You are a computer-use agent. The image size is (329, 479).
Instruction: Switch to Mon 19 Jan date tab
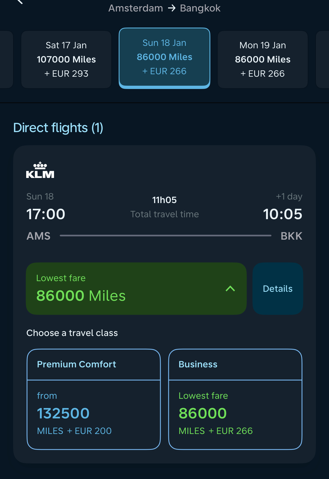(x=262, y=59)
